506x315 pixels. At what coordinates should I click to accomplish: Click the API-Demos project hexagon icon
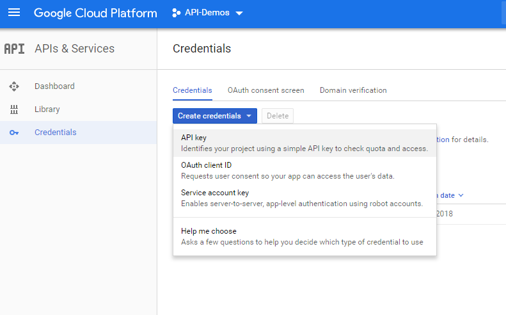pyautogui.click(x=177, y=13)
